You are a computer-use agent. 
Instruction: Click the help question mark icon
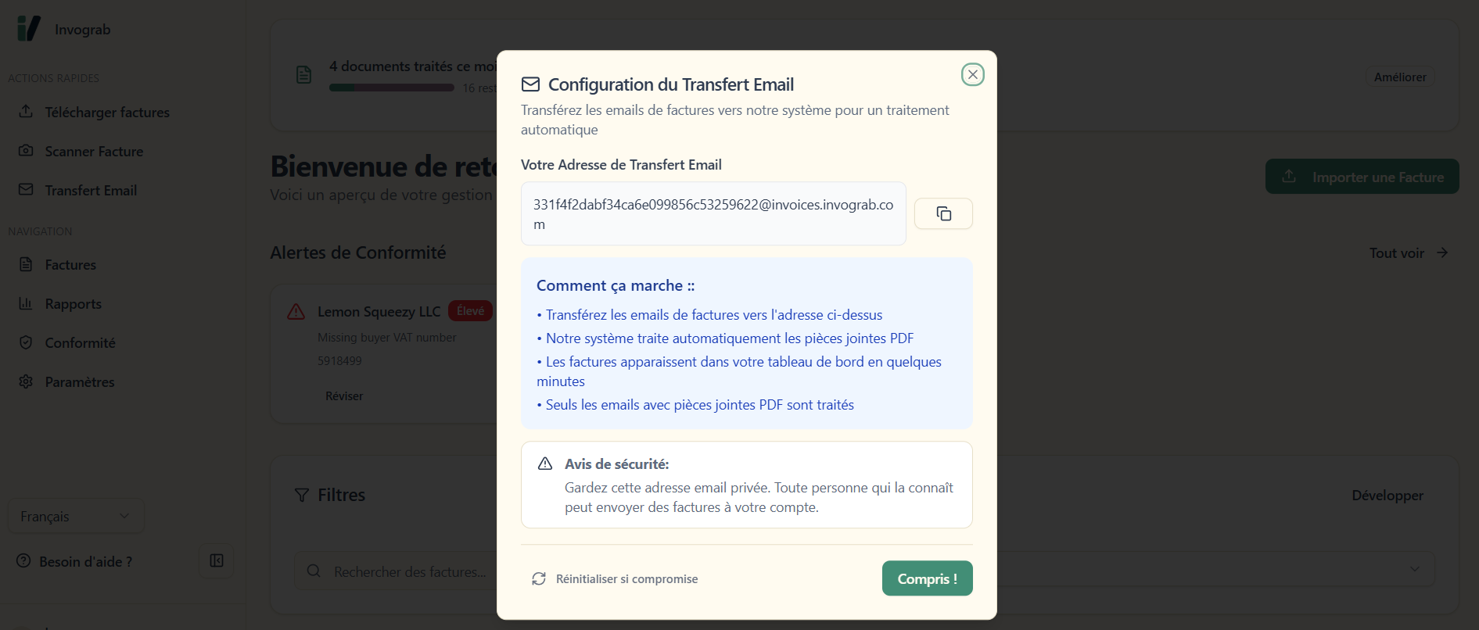click(24, 561)
